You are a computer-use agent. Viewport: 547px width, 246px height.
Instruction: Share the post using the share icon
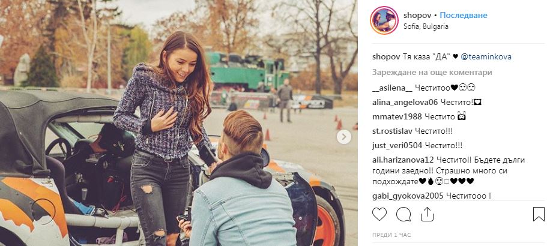tap(427, 214)
